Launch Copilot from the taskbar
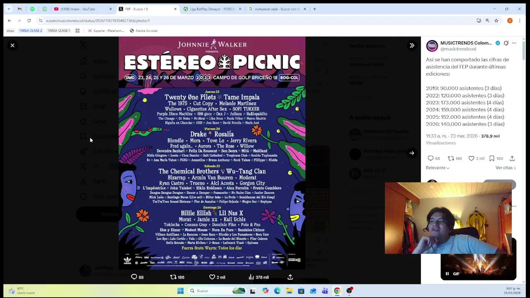The width and height of the screenshot is (530, 298). coord(265,291)
